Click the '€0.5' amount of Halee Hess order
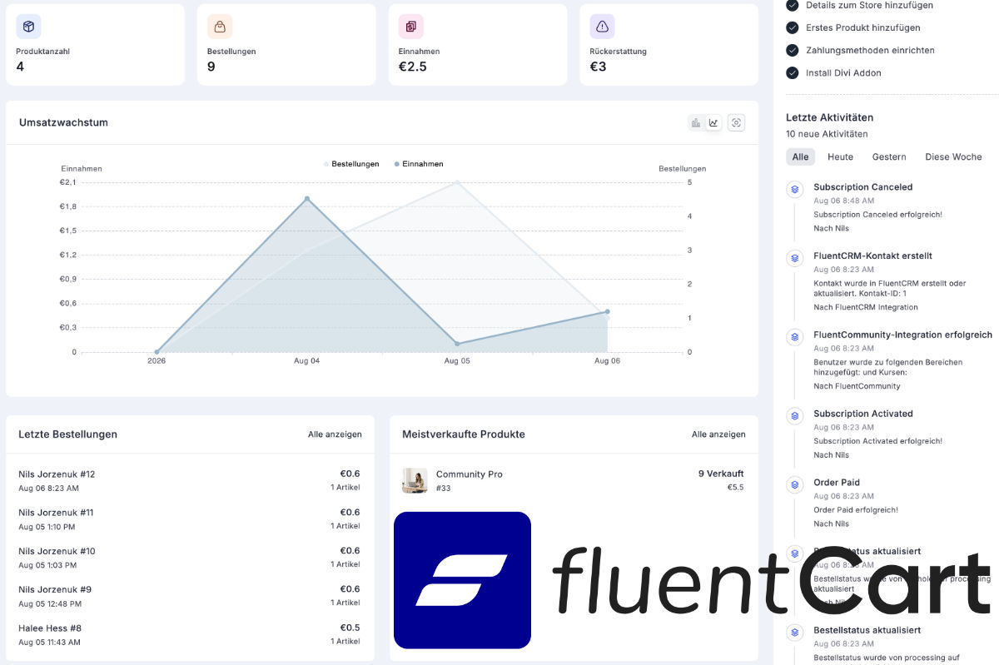 350,628
